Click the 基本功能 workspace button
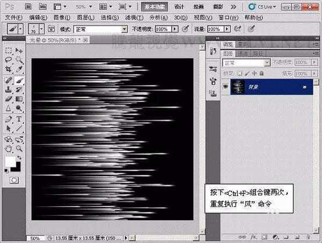Viewport: 322px width, 243px height. click(155, 7)
